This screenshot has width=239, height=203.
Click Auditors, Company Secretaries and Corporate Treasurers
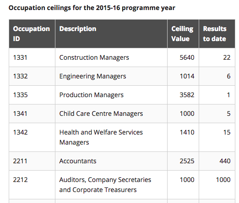tap(105, 185)
